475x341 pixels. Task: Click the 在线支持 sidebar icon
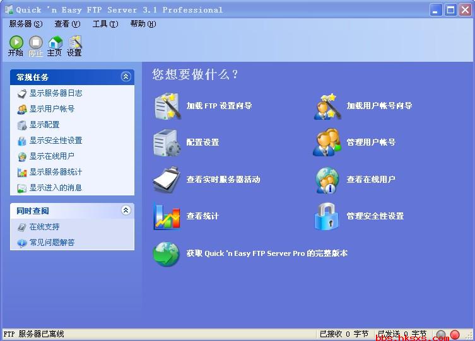click(x=22, y=227)
